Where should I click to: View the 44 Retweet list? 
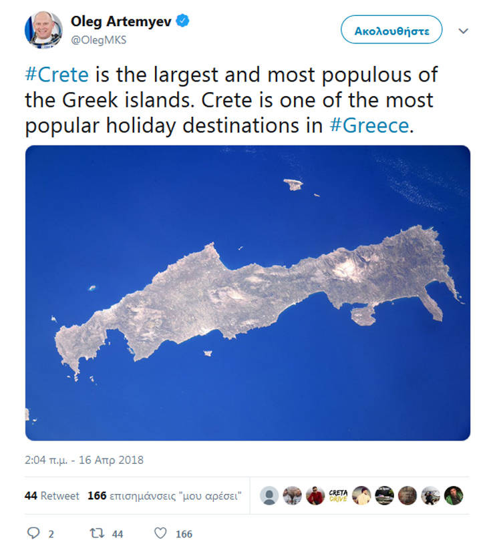[51, 496]
